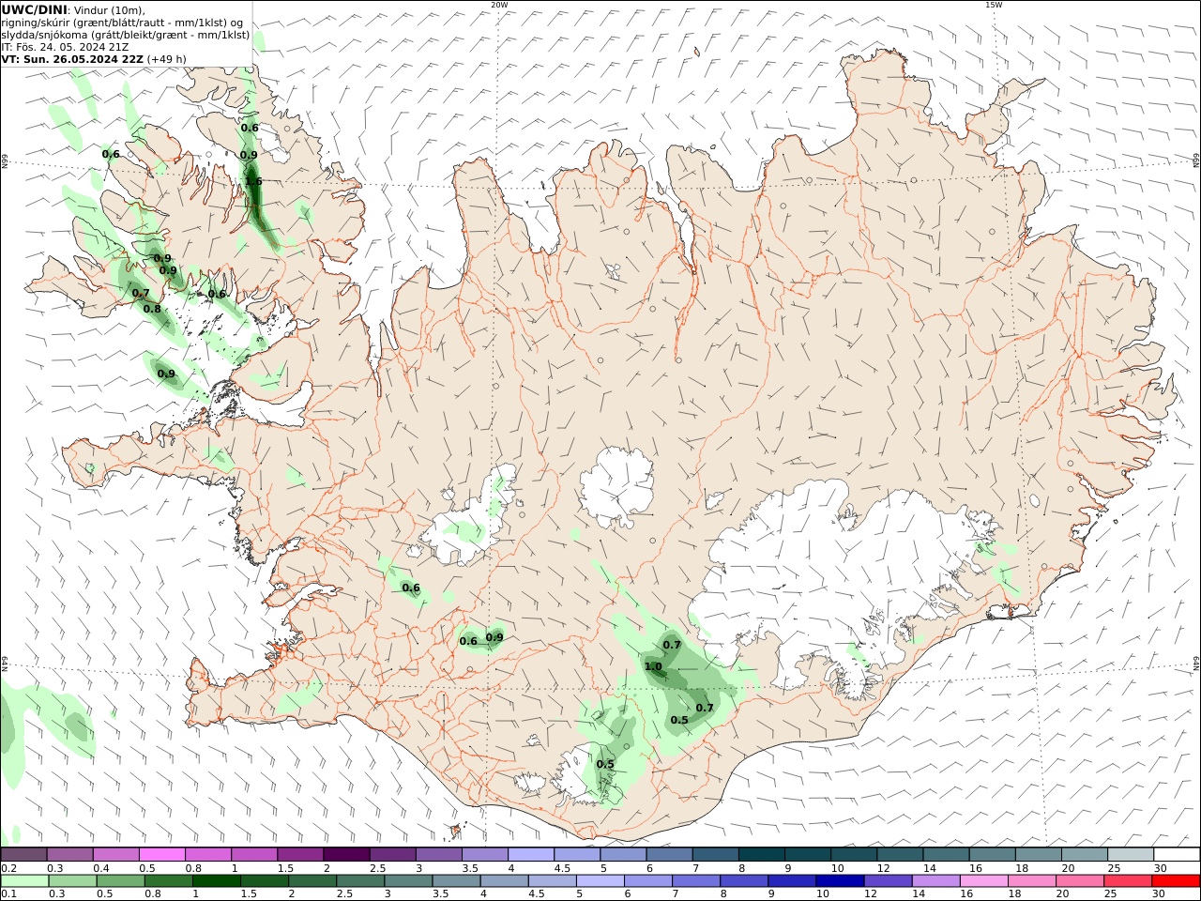Image resolution: width=1201 pixels, height=901 pixels.
Task: Select lower green swatch between 0.3 and 0.5
Action: click(x=72, y=881)
